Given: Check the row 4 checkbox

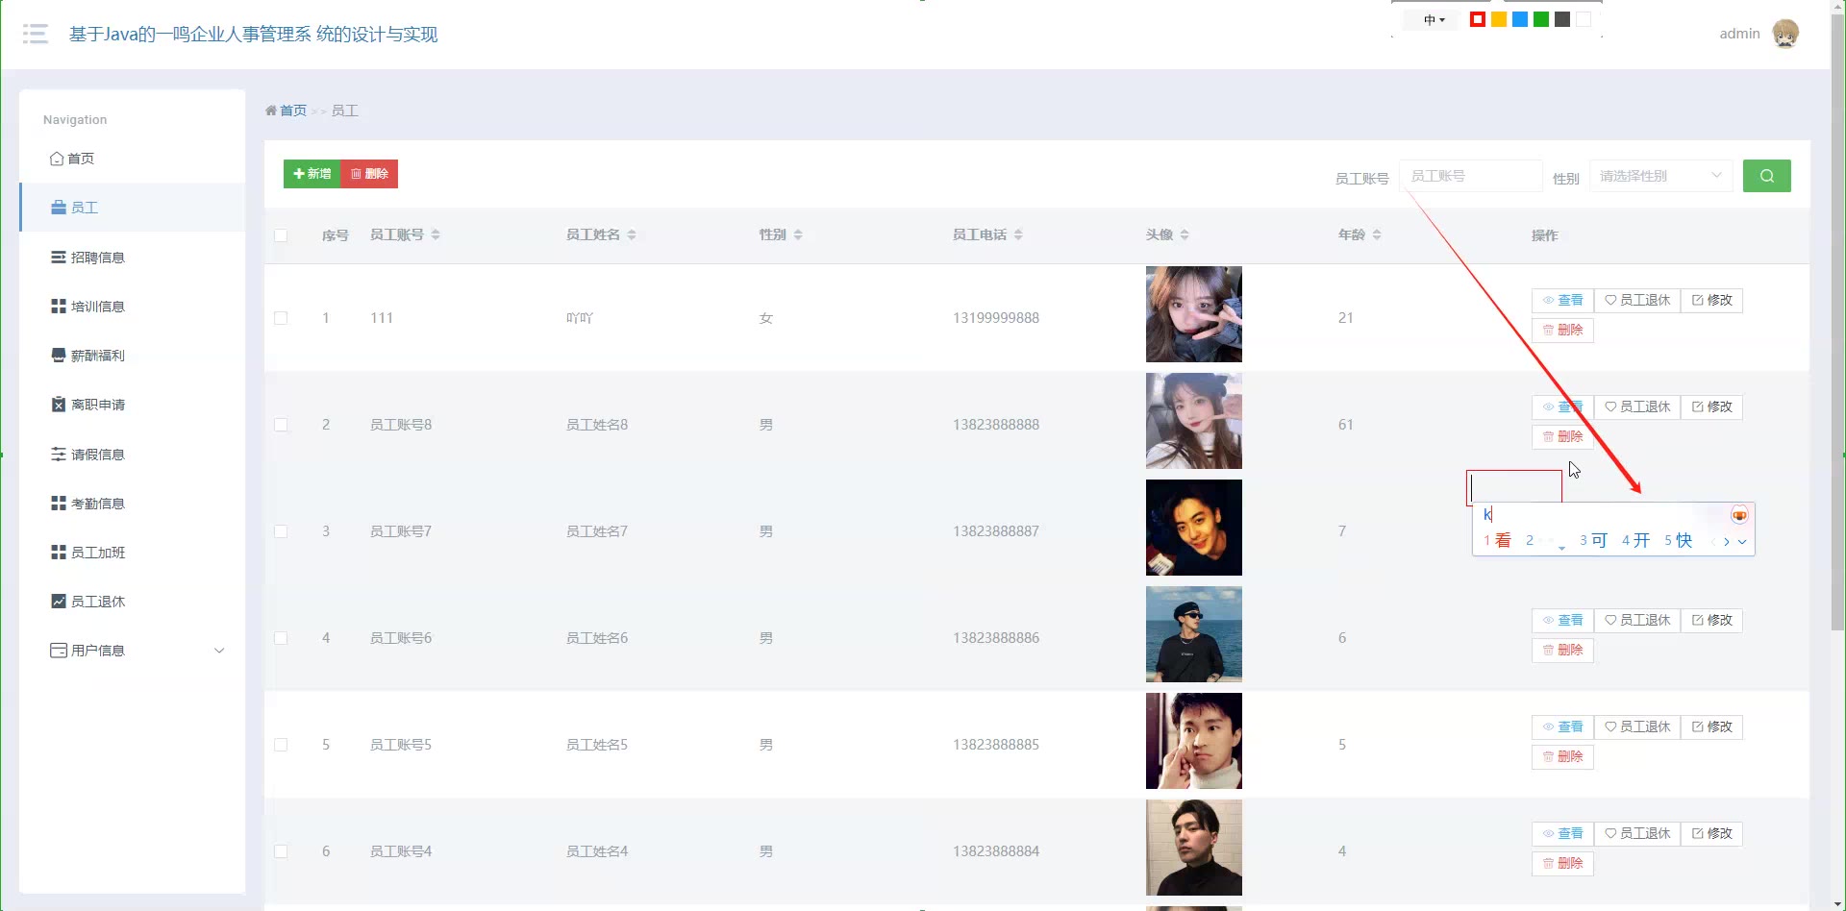Looking at the screenshot, I should [281, 638].
